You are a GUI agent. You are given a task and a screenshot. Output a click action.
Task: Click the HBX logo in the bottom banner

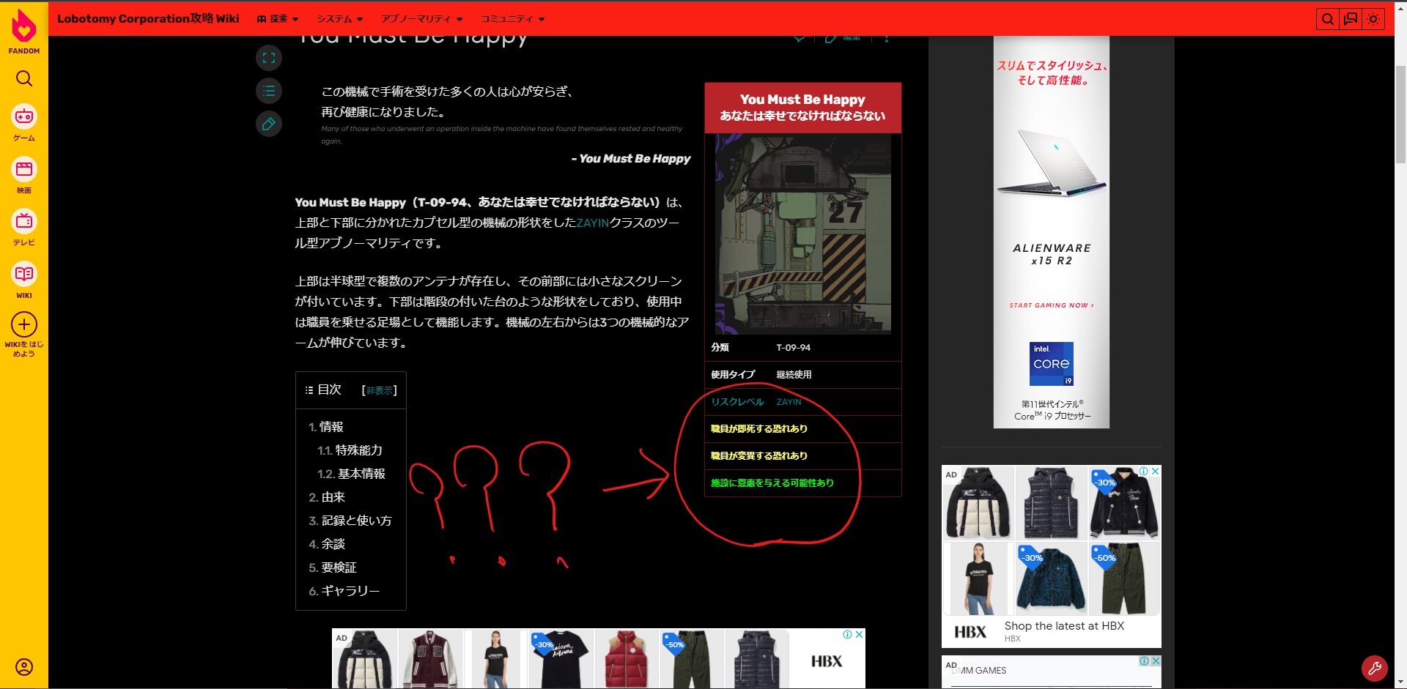click(x=827, y=661)
